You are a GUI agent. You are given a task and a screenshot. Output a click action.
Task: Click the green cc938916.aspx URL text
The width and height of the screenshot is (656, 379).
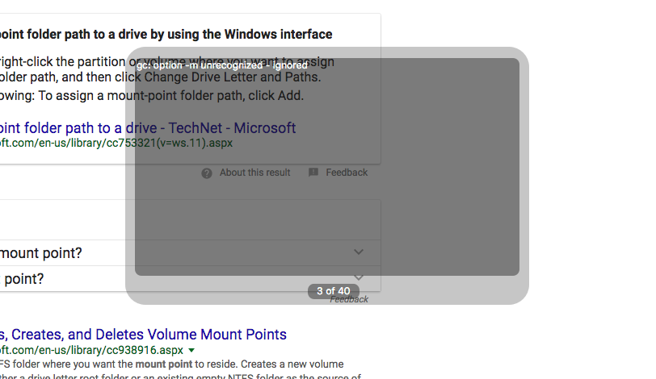tap(91, 350)
